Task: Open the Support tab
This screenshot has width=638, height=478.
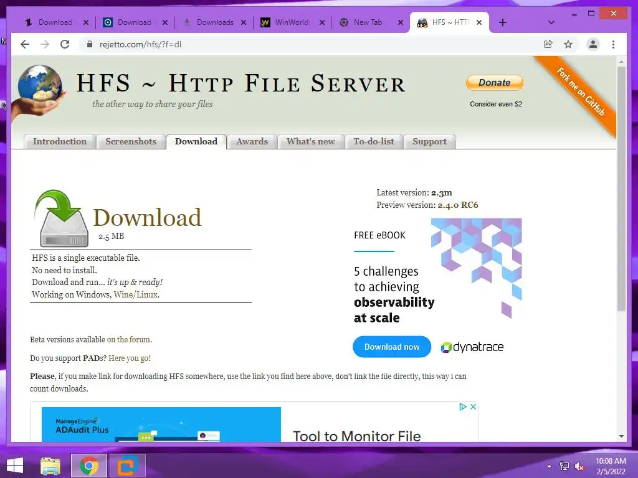Action: pyautogui.click(x=429, y=141)
